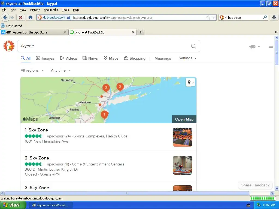Click the system tray clock
279x209 pixels.
tap(269, 205)
